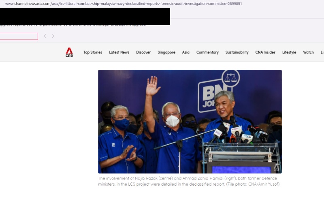Click the left arrow next to search box

click(x=45, y=36)
